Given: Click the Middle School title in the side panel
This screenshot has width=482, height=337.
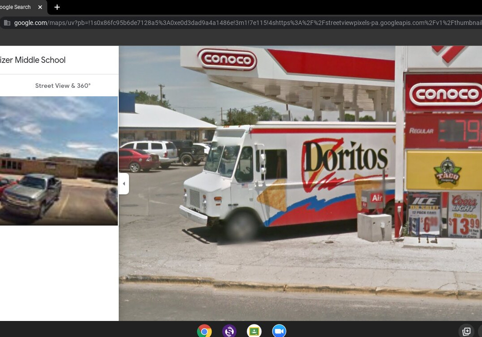Looking at the screenshot, I should pos(33,60).
